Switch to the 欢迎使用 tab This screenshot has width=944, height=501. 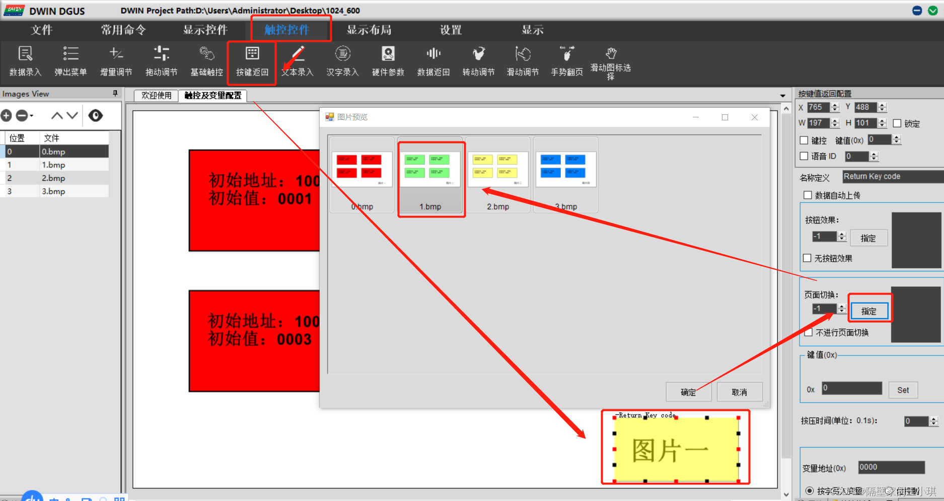point(156,95)
